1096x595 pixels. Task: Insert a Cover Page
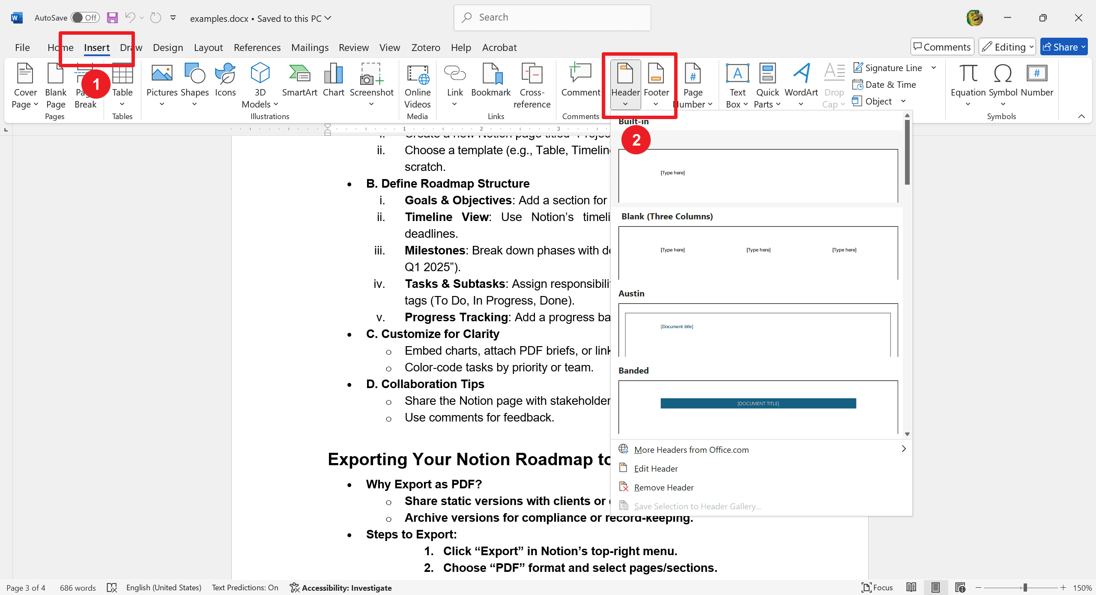coord(25,86)
